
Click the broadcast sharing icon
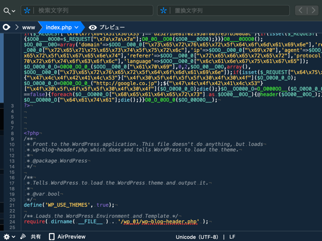[x=23, y=237]
